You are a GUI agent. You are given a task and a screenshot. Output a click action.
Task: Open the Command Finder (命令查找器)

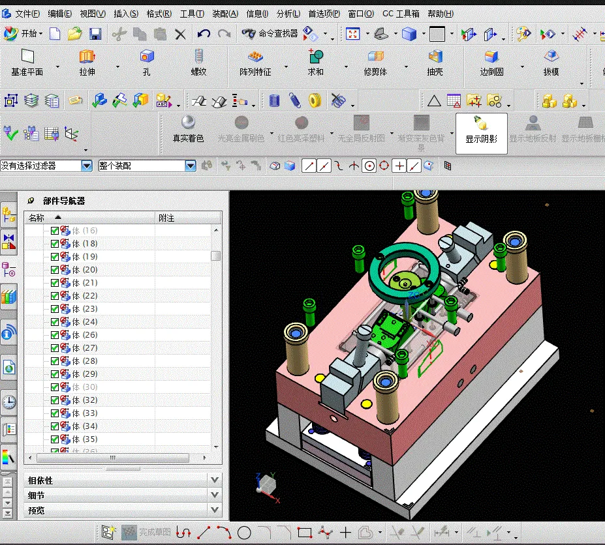pos(270,33)
